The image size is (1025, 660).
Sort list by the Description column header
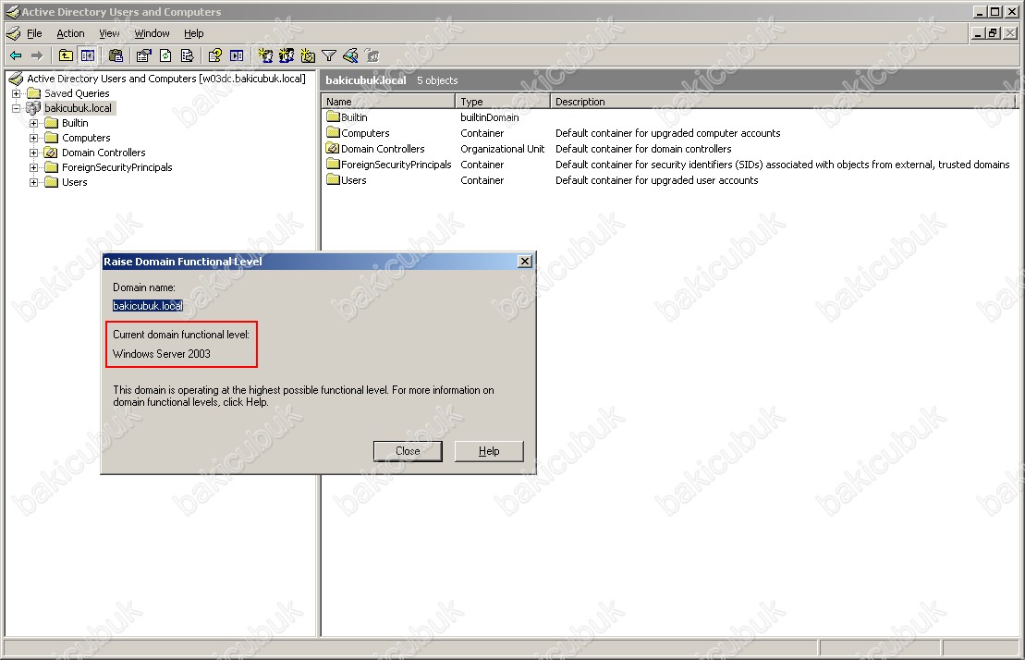[x=783, y=102]
